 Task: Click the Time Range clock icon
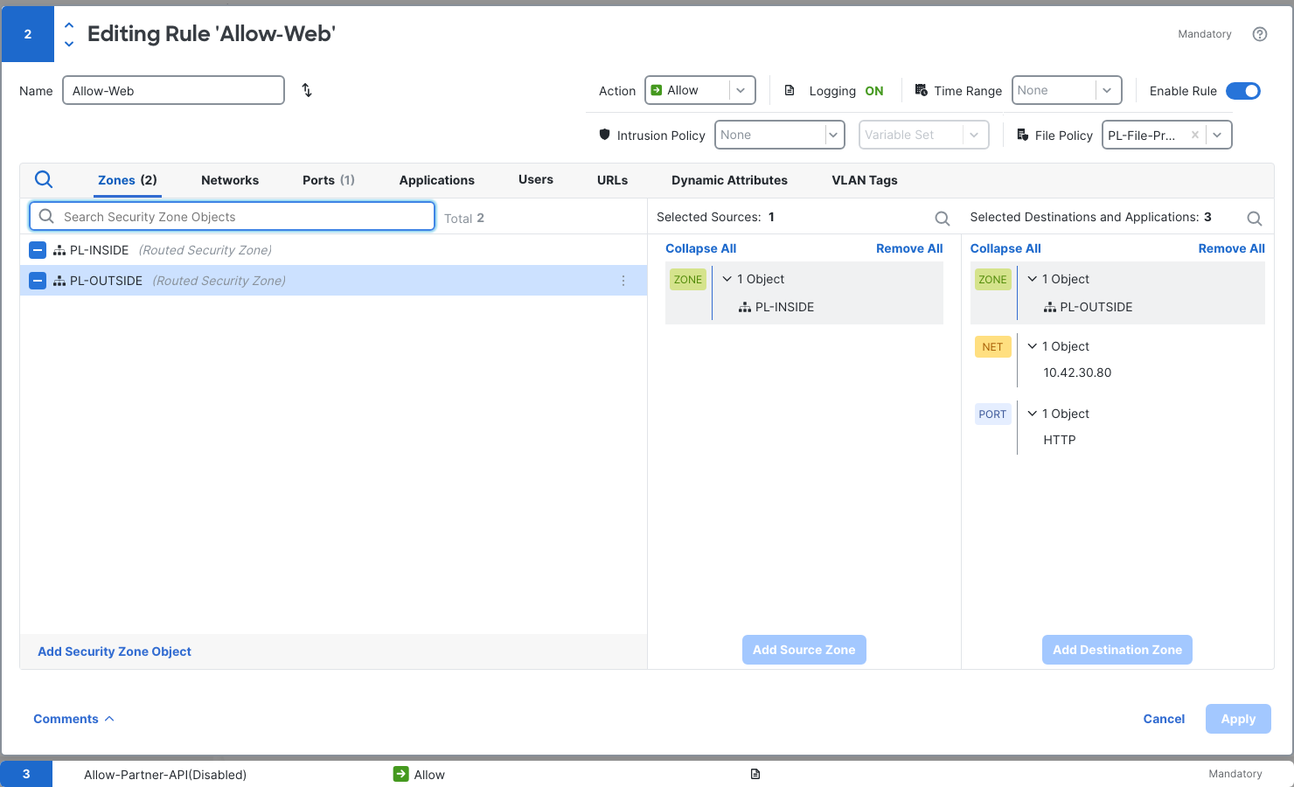tap(922, 90)
